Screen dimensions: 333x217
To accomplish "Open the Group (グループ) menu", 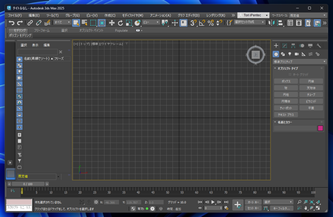I will coord(73,15).
